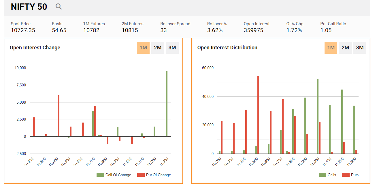Viewport: 377px width, 190px height.
Task: Switch Open Interest Distribution to 2M
Action: [345, 48]
